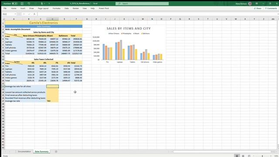Click the 'Sales Taxes Collected' heading cell

[x=44, y=59]
